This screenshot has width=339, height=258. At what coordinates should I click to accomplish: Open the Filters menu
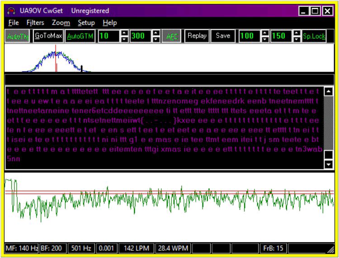click(x=35, y=23)
